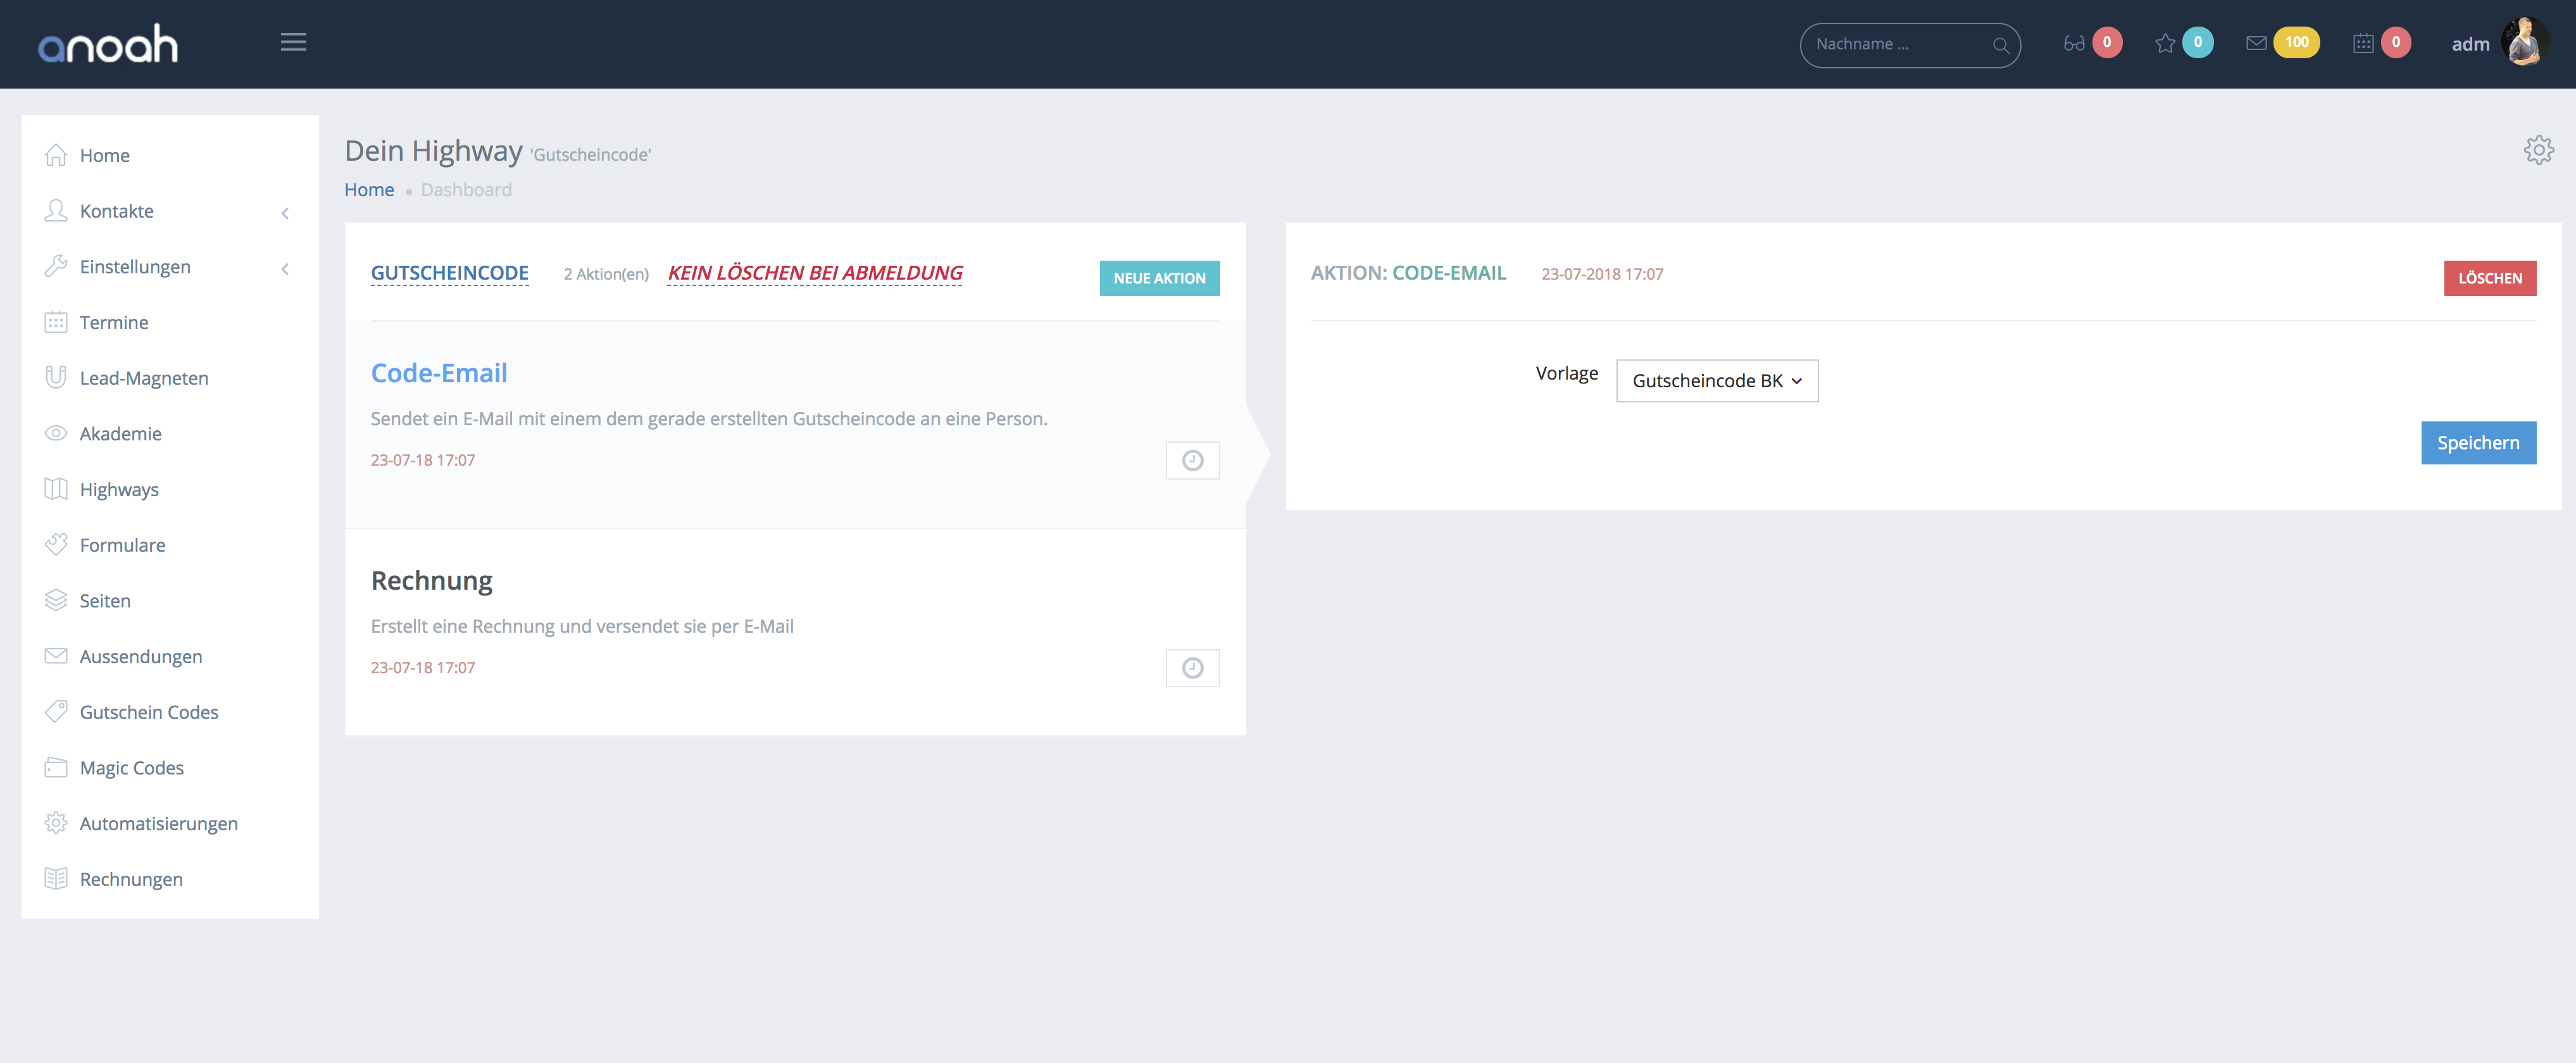
Task: Click the search magnifier icon
Action: tap(2000, 45)
